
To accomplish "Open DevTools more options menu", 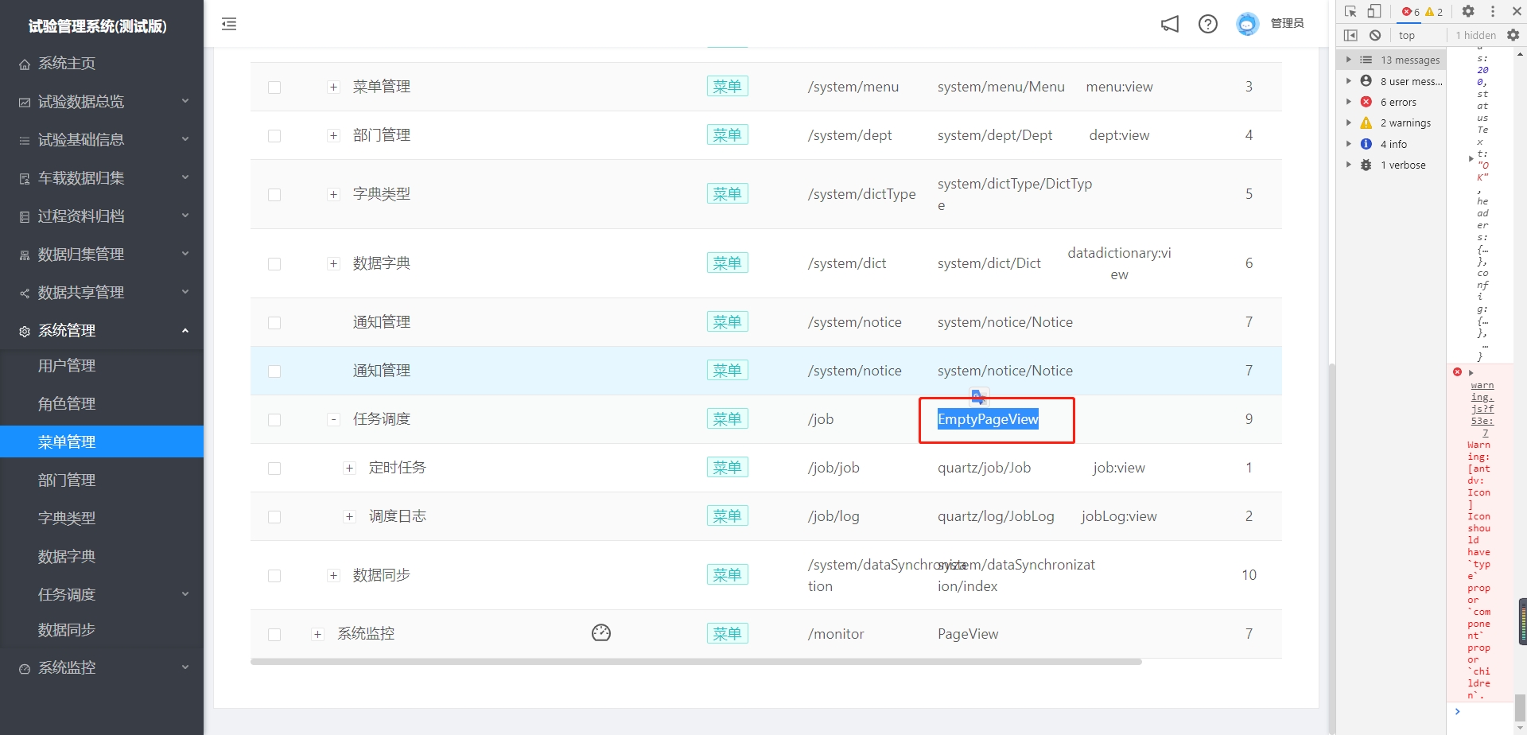I will 1493,11.
